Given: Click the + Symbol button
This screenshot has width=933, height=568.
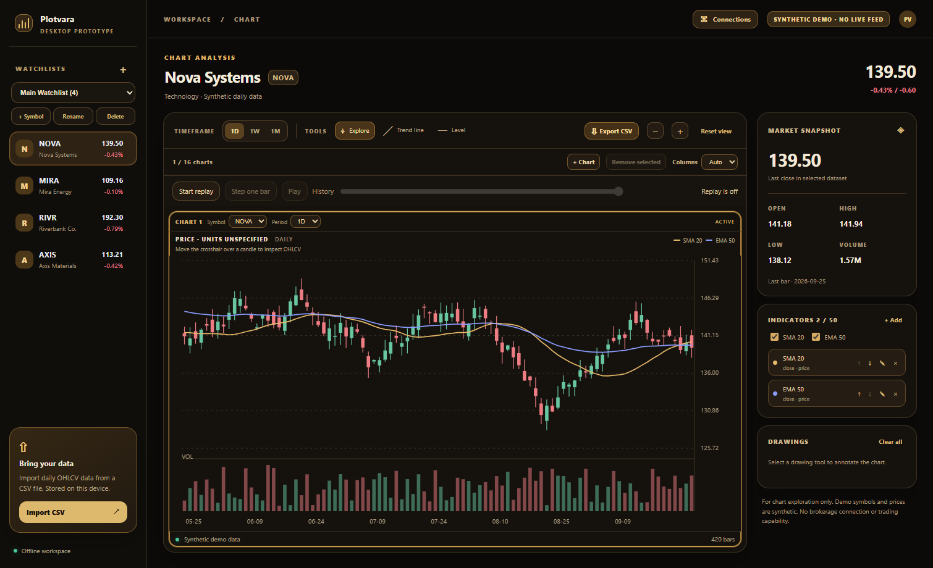Looking at the screenshot, I should 31,116.
